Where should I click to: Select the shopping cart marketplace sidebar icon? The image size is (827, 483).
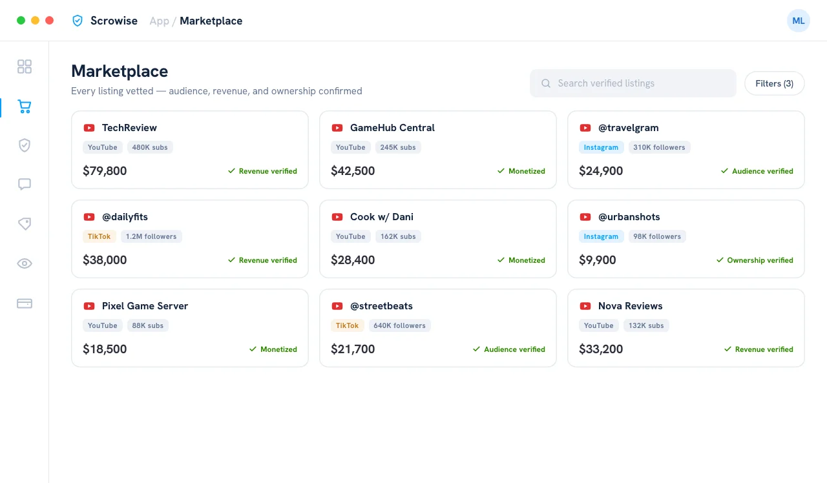(x=25, y=107)
